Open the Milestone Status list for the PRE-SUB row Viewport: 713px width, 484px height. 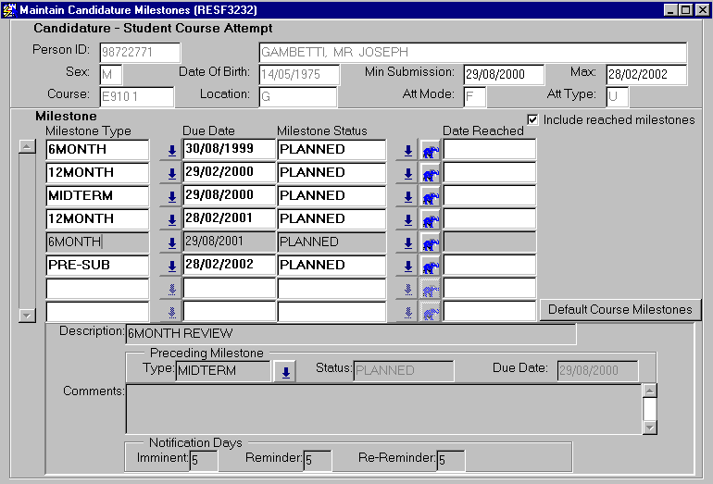tap(407, 266)
